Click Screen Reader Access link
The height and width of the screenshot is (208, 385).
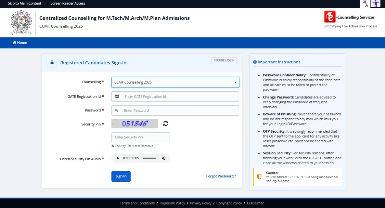coord(68,4)
